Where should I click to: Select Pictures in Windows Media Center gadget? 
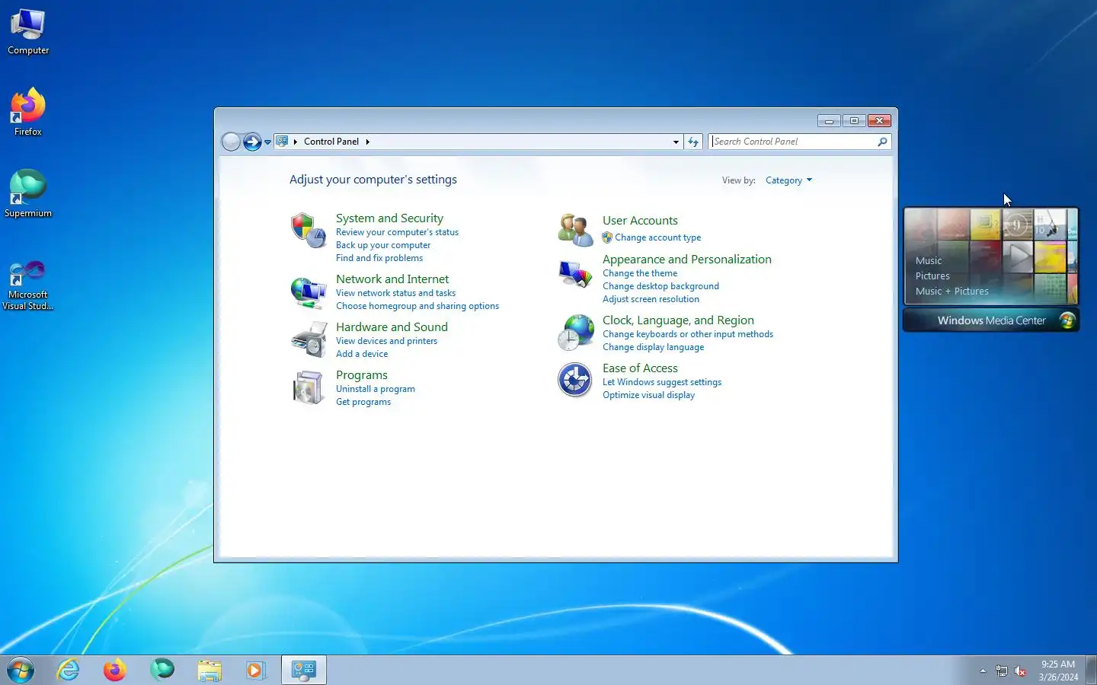click(x=932, y=276)
